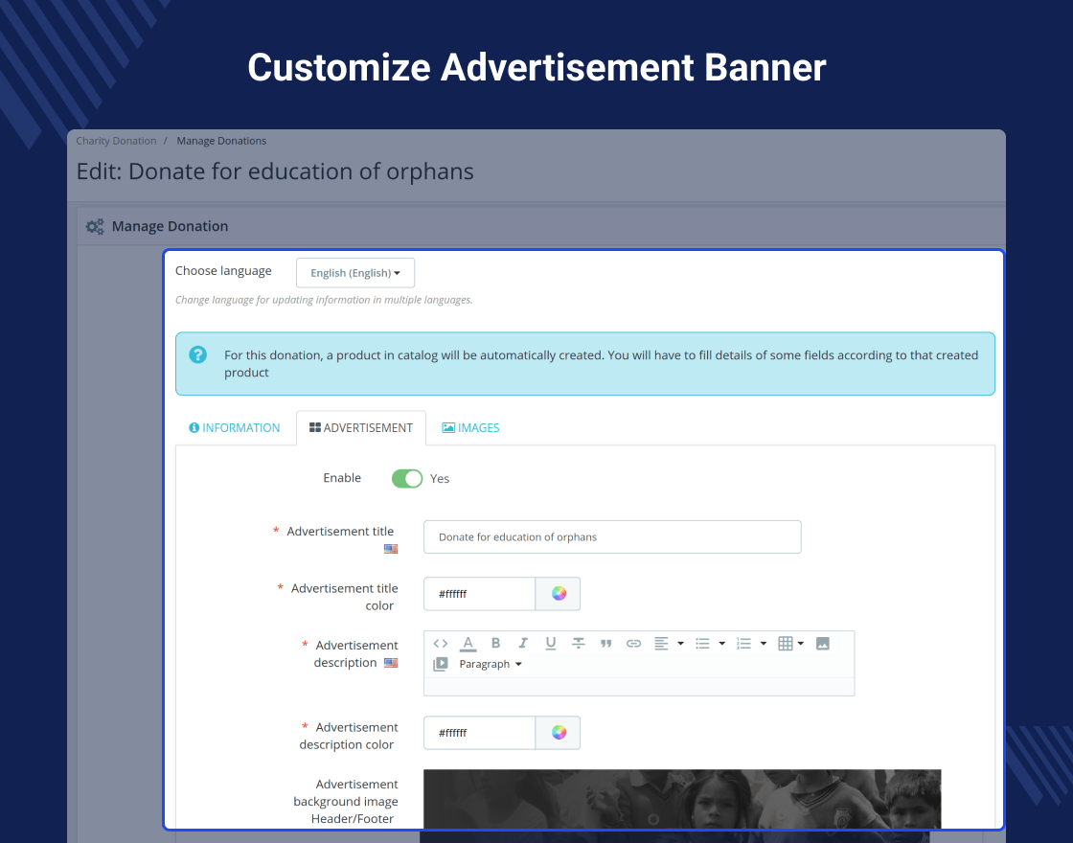The image size is (1073, 843).
Task: Toggle italic formatting in description editor
Action: coord(523,643)
